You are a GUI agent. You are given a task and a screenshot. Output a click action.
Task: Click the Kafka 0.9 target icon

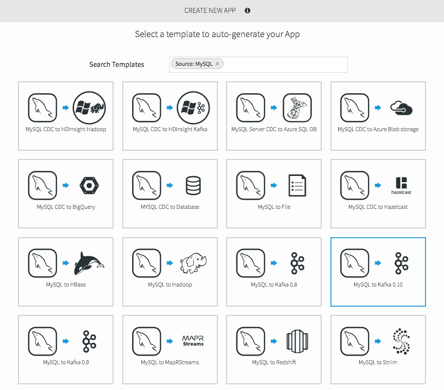coord(89,341)
